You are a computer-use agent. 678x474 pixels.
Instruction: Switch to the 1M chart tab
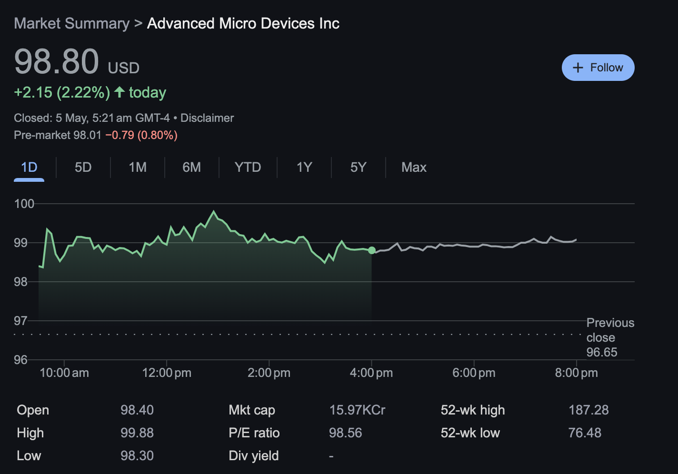coord(138,168)
